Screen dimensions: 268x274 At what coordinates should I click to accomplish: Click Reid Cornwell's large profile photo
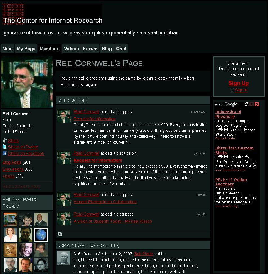click(x=27, y=82)
